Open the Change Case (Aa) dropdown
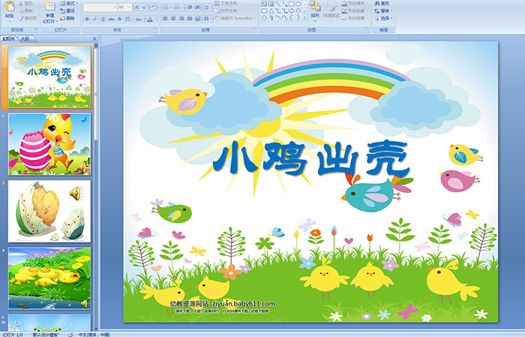The height and width of the screenshot is (337, 525). (x=139, y=19)
